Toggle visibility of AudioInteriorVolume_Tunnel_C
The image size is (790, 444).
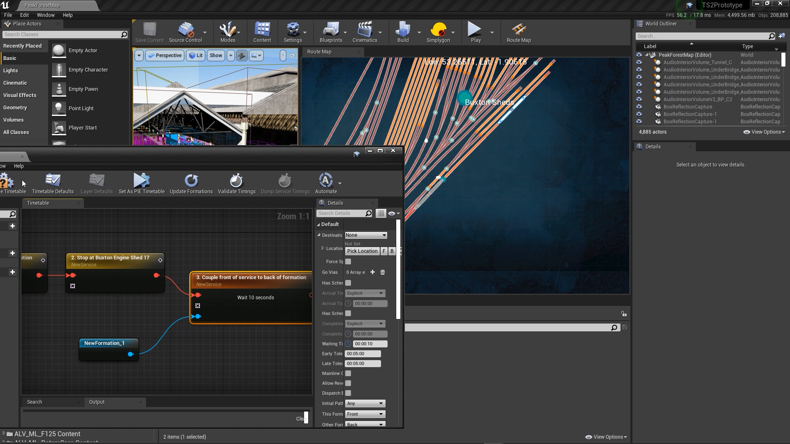click(x=639, y=62)
